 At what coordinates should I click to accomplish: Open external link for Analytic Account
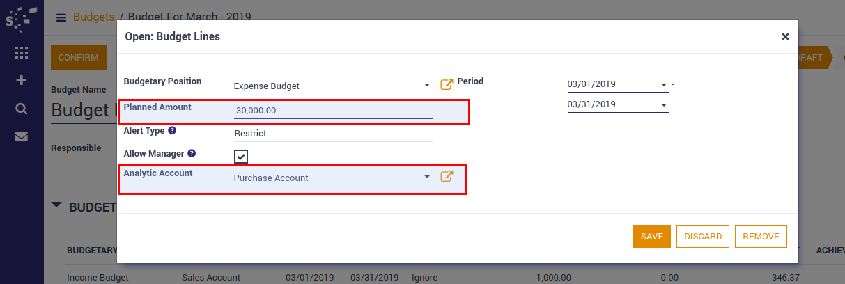coord(447,177)
